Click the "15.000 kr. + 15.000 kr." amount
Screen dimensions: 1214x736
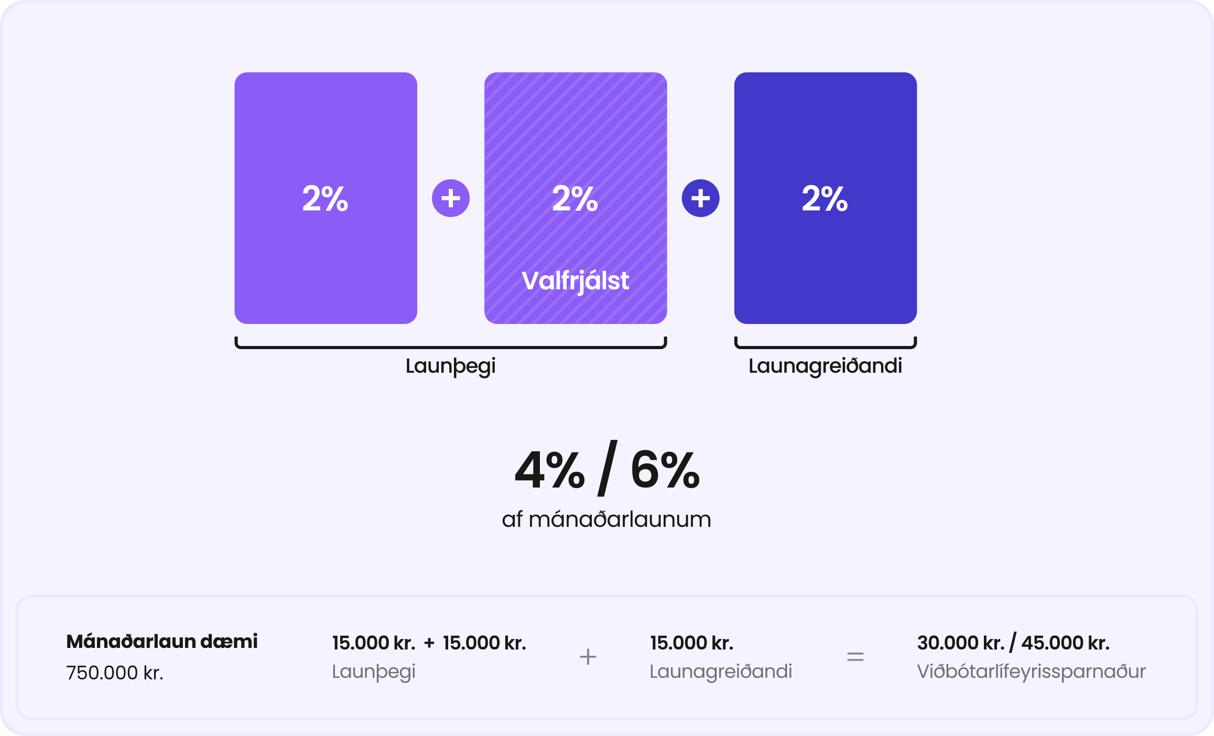(429, 643)
